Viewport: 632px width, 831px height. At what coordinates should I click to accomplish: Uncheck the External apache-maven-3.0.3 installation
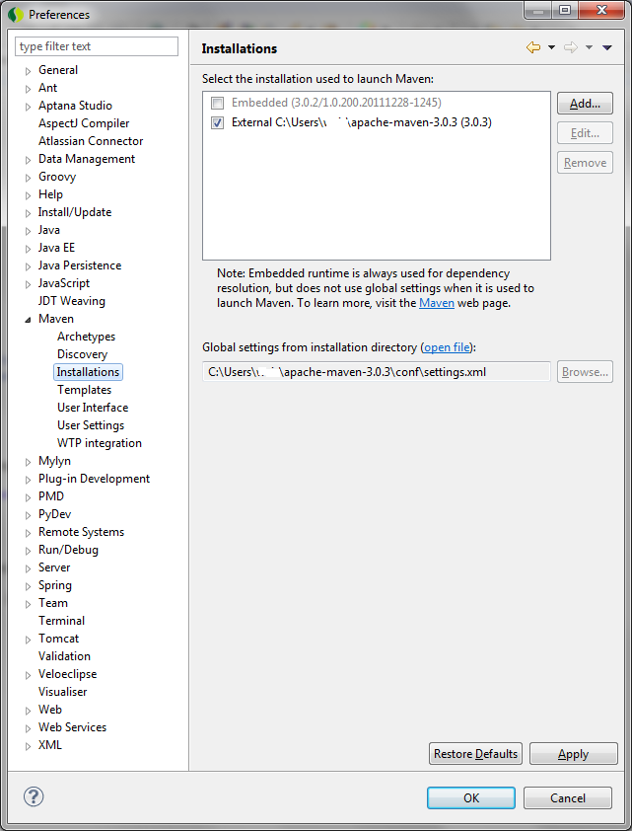pos(217,122)
